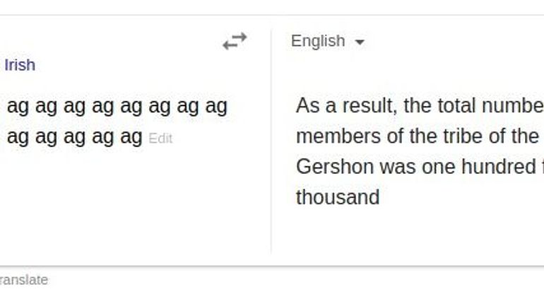Screen dimensions: 544x306
Task: Click the second line of 'ag' source text
Action: (74, 137)
